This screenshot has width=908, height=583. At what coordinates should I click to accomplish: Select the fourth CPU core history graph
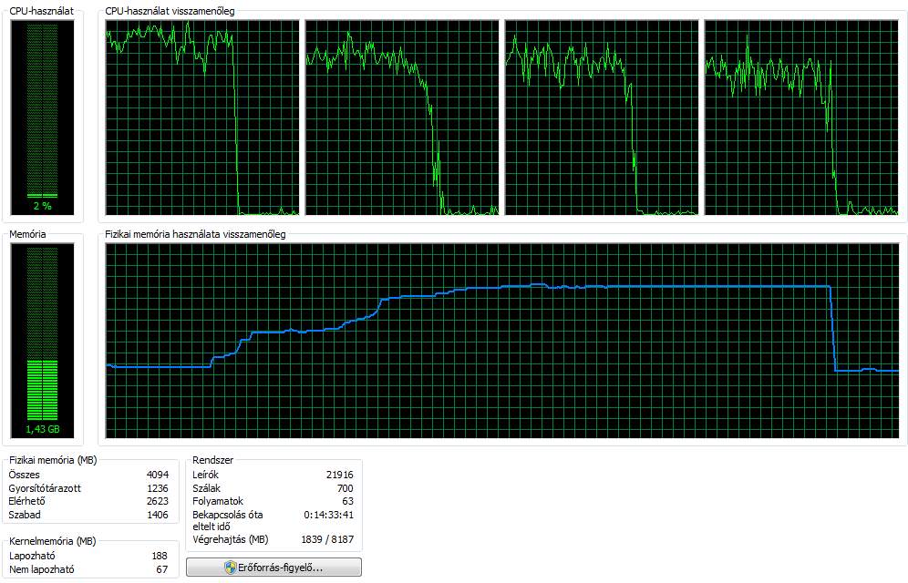click(x=801, y=118)
